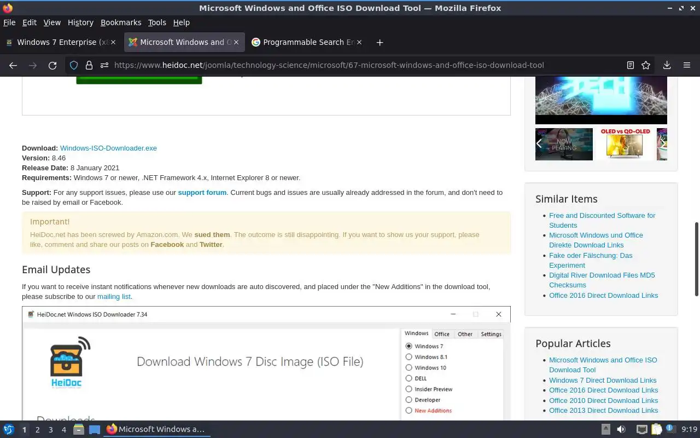The width and height of the screenshot is (700, 438).
Task: Switch to Other tab in downloader
Action: pos(465,334)
